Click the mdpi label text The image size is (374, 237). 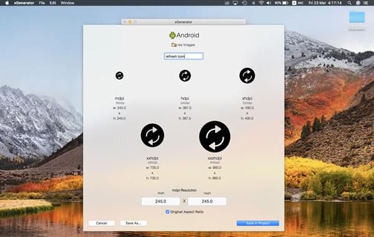(119, 98)
